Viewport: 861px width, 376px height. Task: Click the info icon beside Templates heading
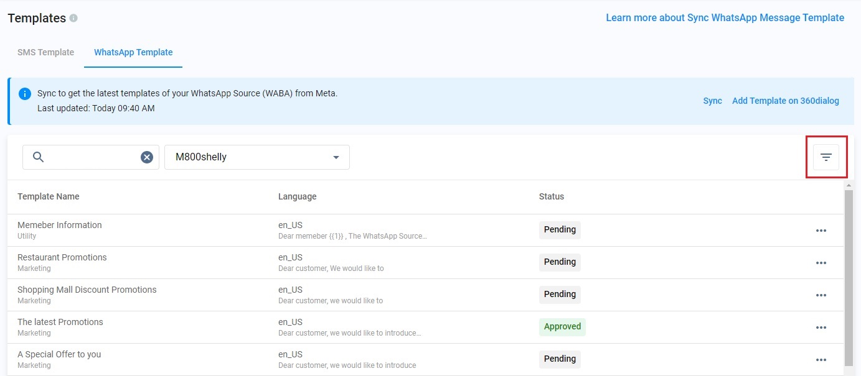[x=73, y=19]
